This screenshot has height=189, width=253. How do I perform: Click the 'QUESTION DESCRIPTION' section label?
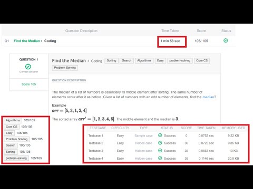click(69, 80)
